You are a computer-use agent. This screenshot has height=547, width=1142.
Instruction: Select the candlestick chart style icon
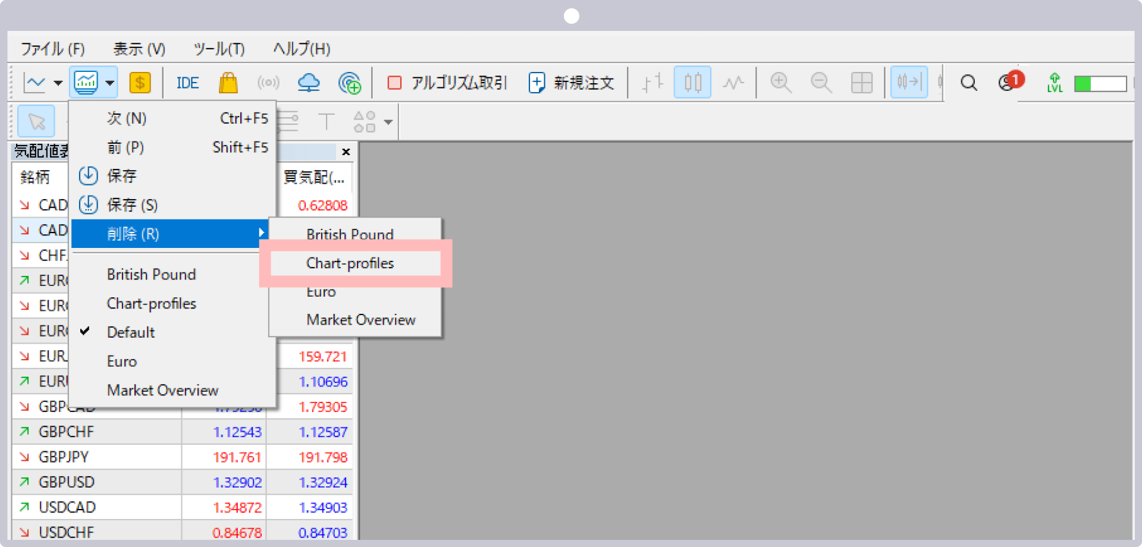pos(692,82)
